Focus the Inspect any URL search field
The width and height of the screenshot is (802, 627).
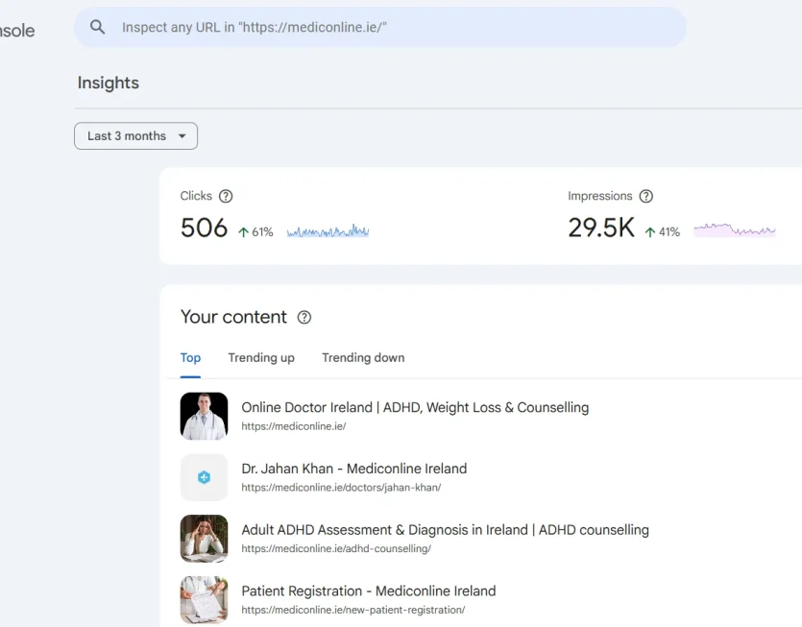[x=379, y=27]
